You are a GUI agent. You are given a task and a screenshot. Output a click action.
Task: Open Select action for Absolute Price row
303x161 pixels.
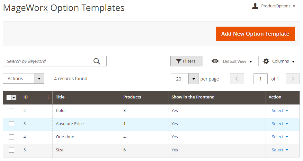[280, 123]
